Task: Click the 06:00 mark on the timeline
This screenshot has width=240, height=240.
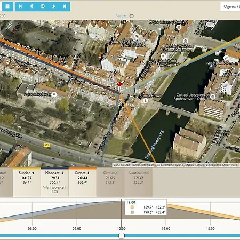Action: (x=32, y=229)
